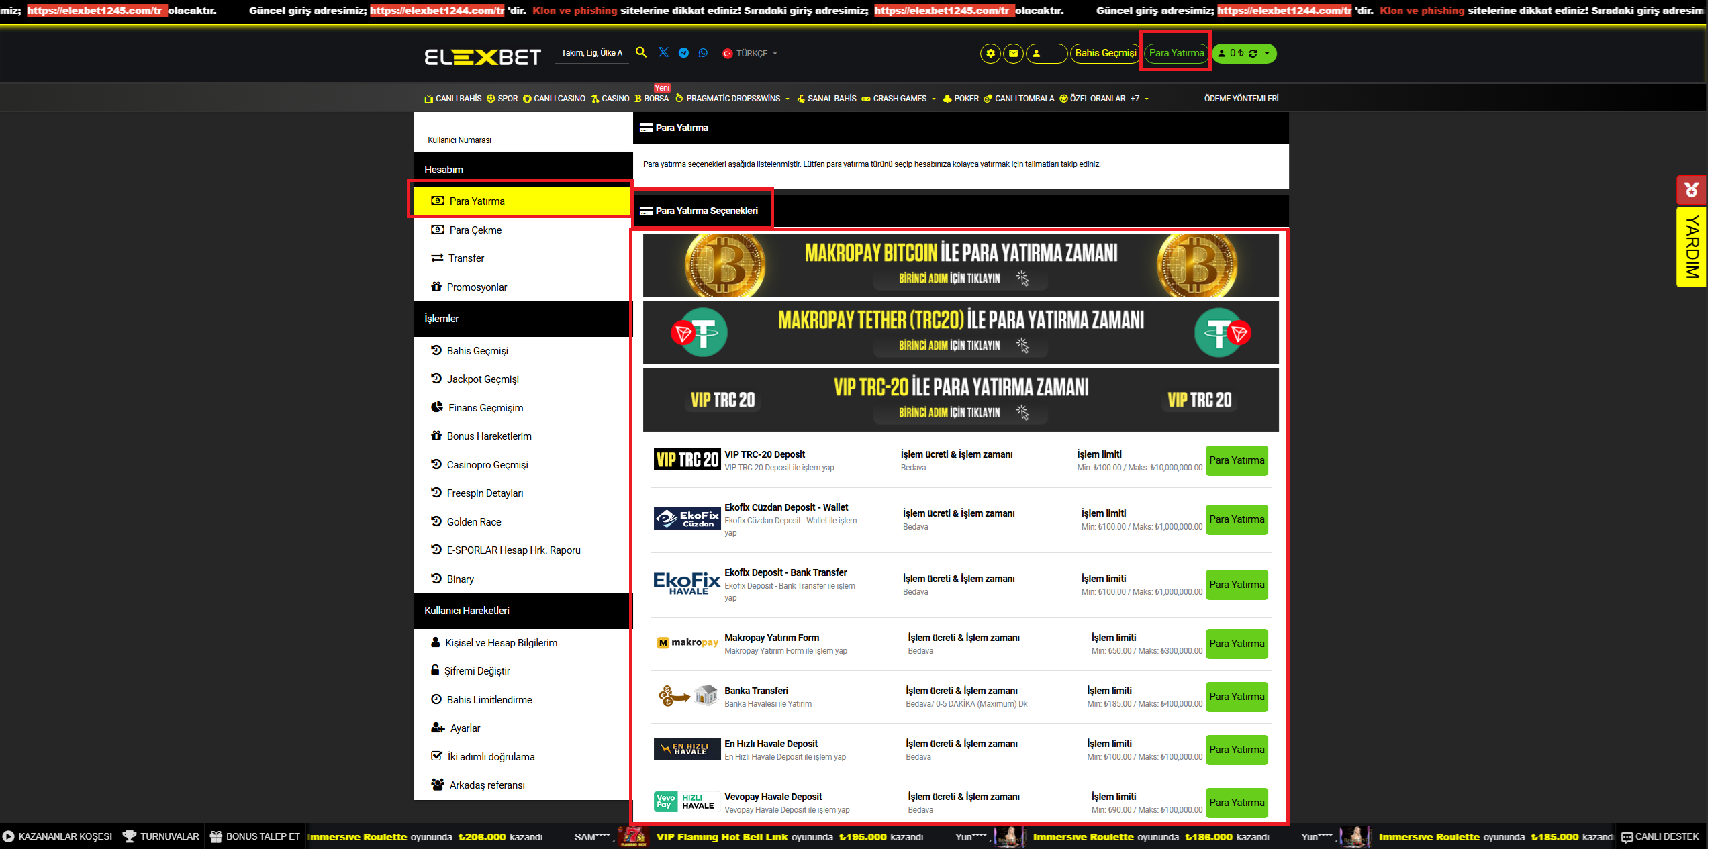Viewport: 1718px width, 849px height.
Task: Open the messages envelope icon
Action: click(1013, 54)
